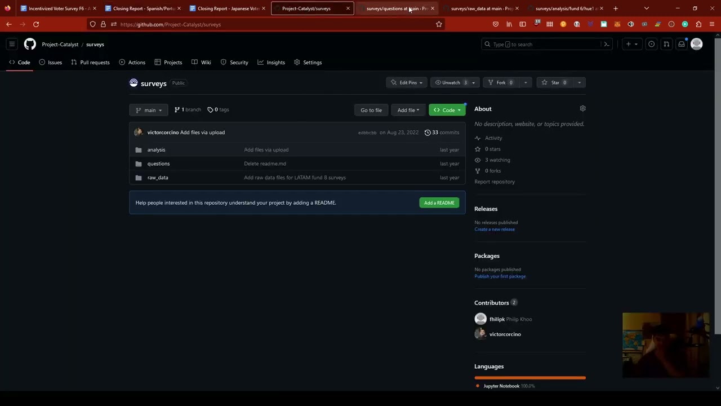Expand the Fork options caret
Viewport: 721px width, 406px height.
[x=526, y=82]
